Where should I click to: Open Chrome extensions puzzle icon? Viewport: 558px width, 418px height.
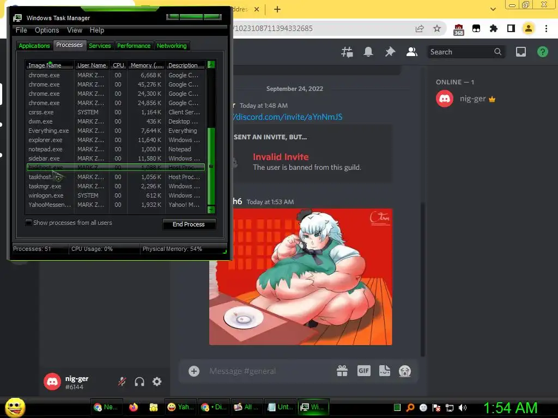(493, 28)
